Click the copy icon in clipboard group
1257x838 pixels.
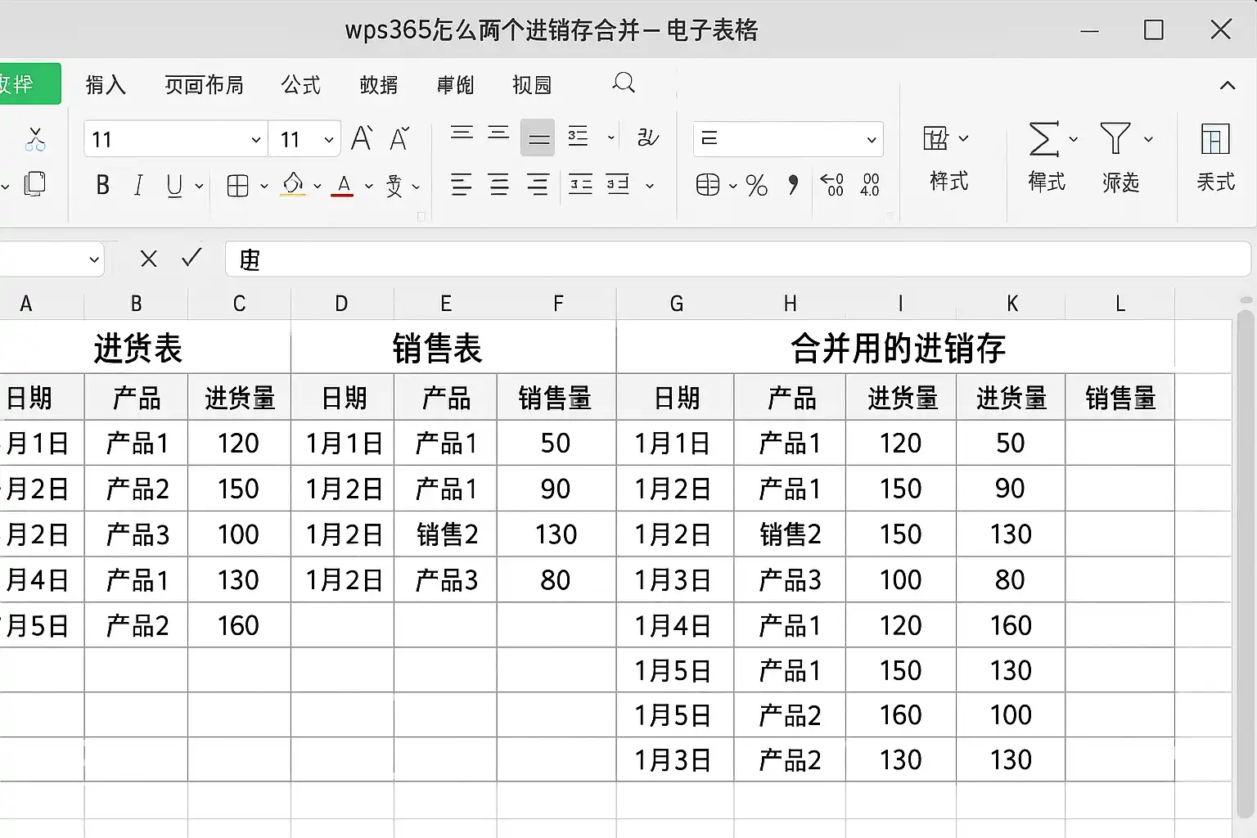(35, 183)
